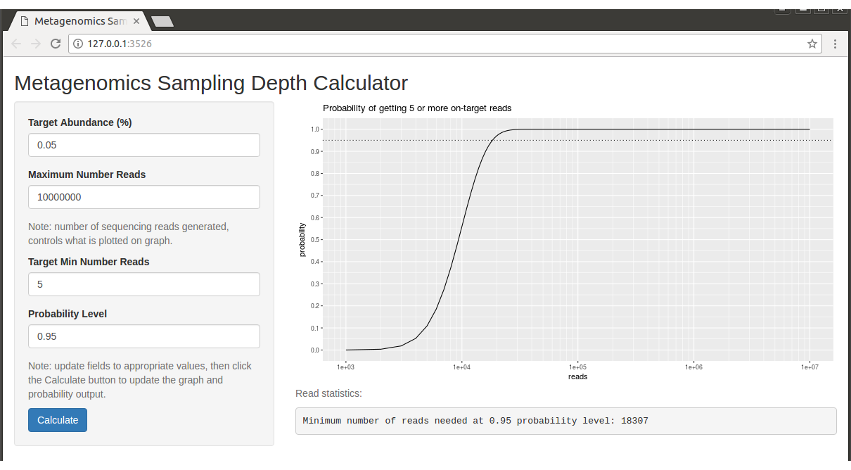
Task: Click the 1e+07 x-axis tick label
Action: (x=810, y=367)
